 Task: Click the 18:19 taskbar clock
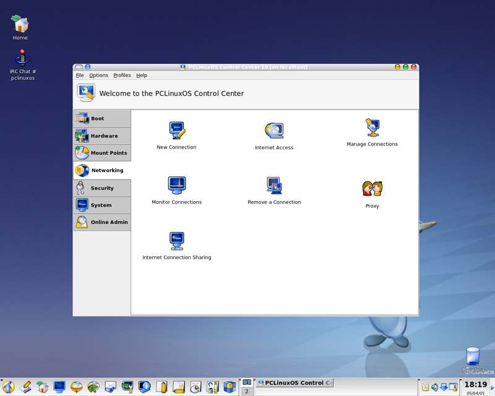[475, 384]
